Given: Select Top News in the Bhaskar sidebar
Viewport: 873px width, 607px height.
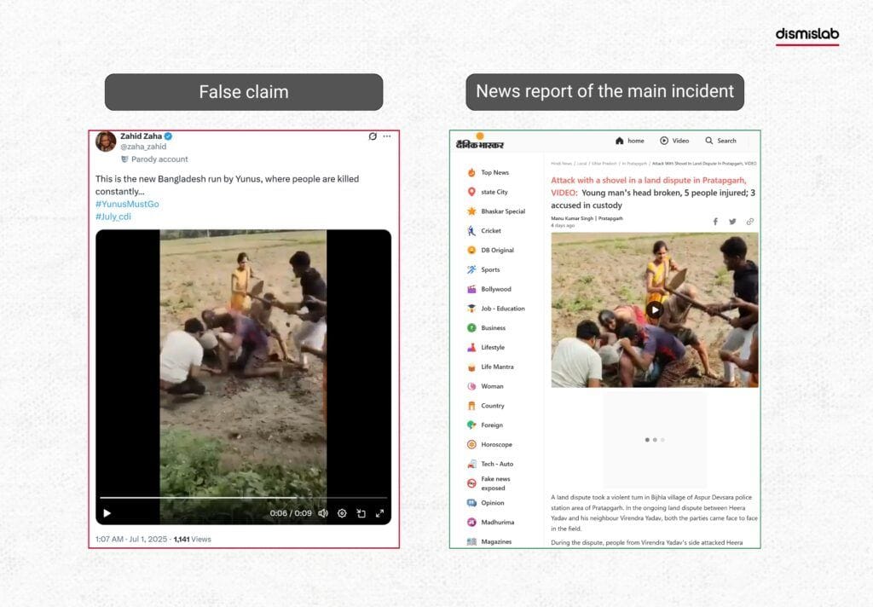Looking at the screenshot, I should pyautogui.click(x=488, y=172).
